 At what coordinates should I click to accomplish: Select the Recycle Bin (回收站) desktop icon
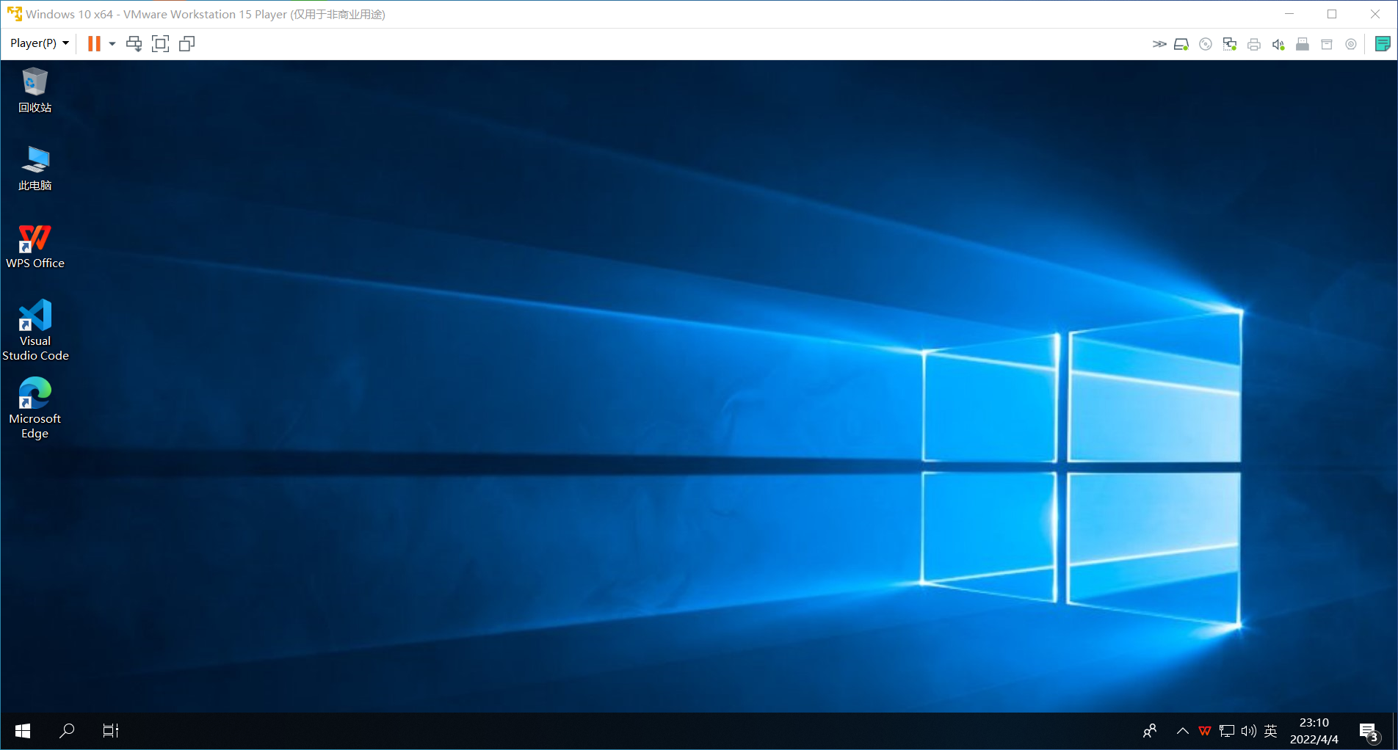(x=35, y=90)
